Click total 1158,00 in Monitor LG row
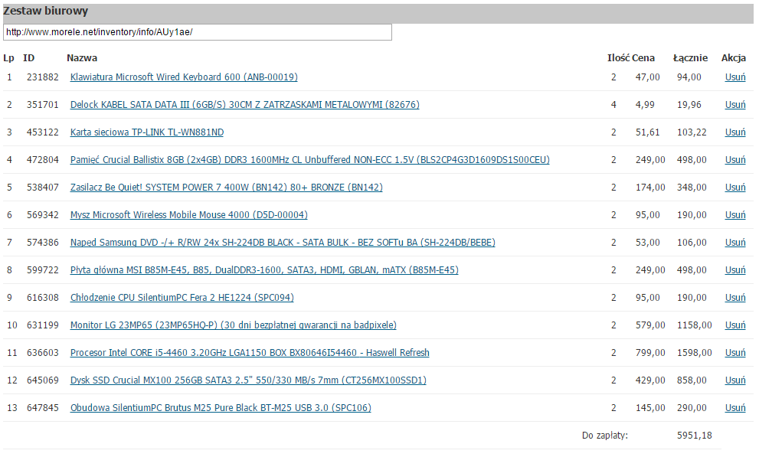Screen dimensions: 759x457 pos(694,325)
